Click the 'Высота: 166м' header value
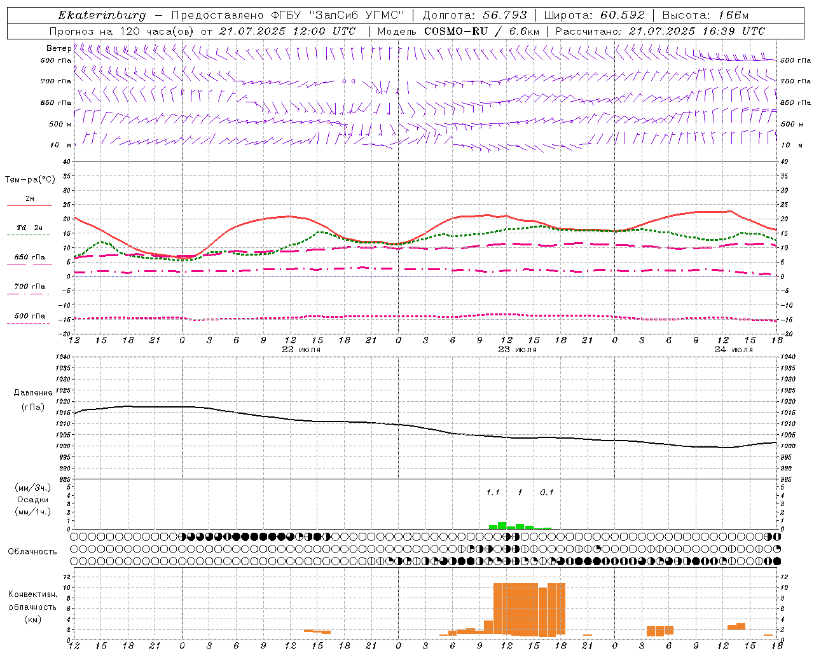The width and height of the screenshot is (814, 651). 705,15
